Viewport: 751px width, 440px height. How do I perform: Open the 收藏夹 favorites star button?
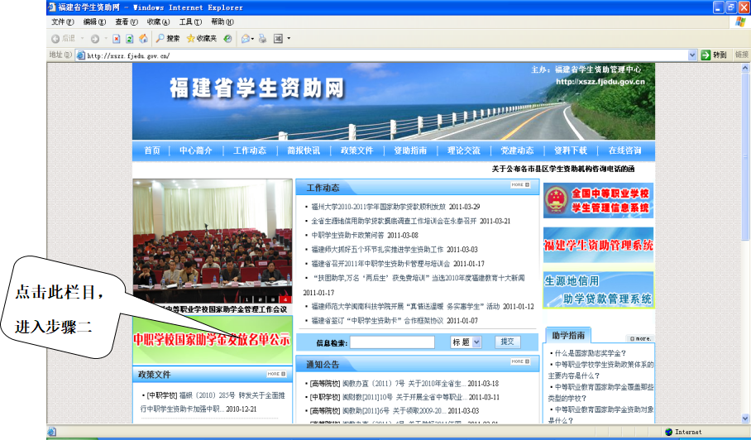[202, 39]
